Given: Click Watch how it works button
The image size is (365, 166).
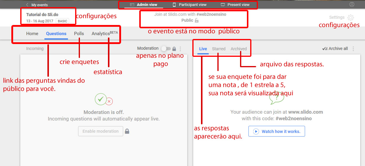Looking at the screenshot, I should [276, 131].
